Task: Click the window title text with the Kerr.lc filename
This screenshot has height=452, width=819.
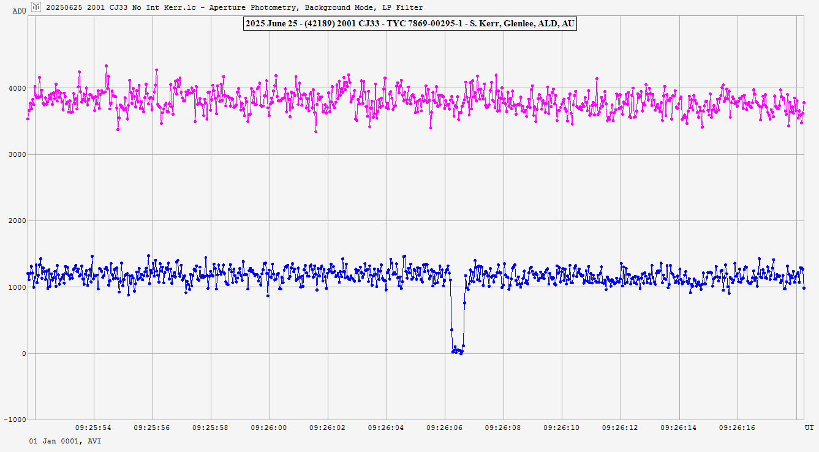Action: point(234,7)
